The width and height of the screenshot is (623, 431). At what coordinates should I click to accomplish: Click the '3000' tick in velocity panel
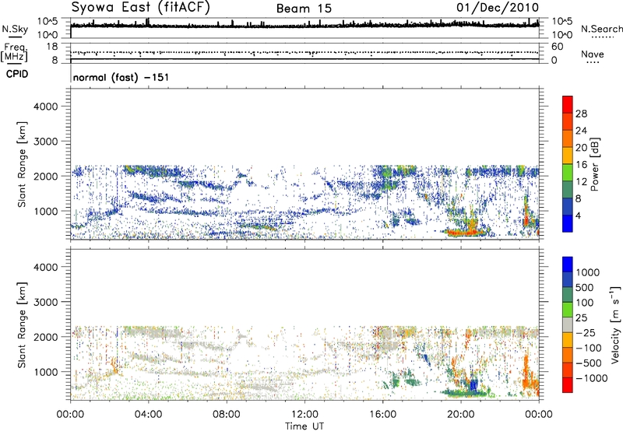click(x=46, y=302)
